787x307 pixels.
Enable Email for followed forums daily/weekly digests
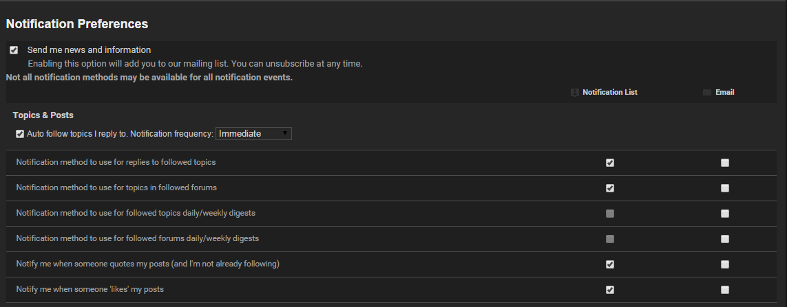725,240
